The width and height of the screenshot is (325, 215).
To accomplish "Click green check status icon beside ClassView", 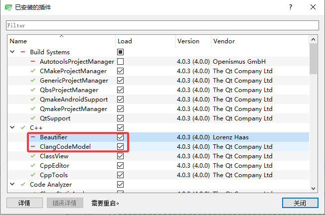I will [33, 156].
